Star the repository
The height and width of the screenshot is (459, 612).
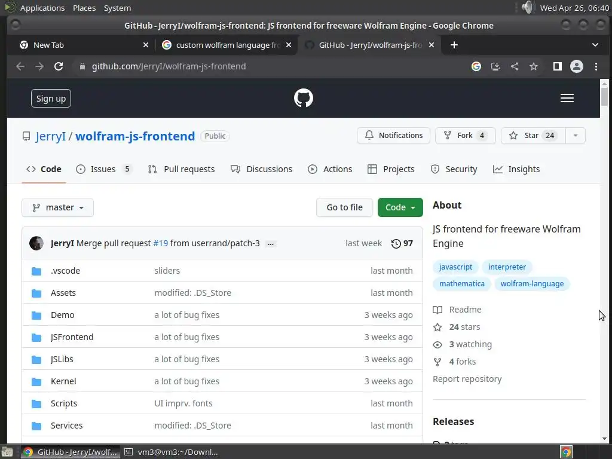click(533, 136)
